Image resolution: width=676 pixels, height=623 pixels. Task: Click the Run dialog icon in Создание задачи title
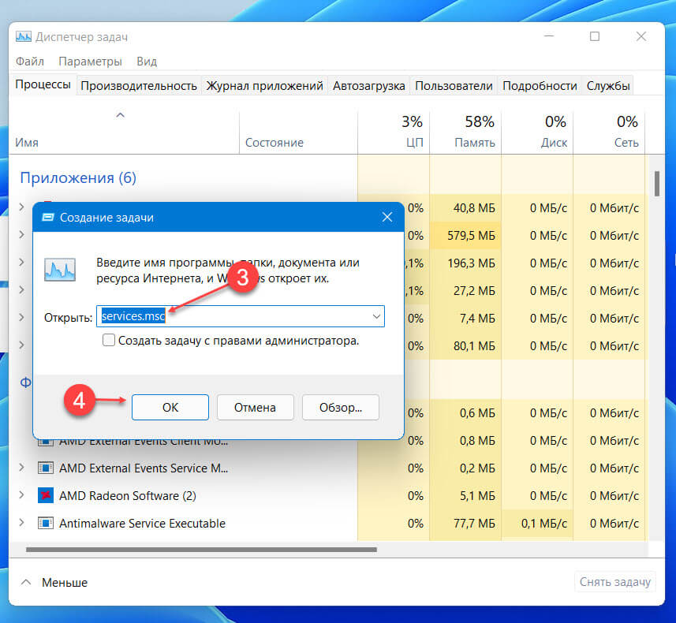[48, 218]
